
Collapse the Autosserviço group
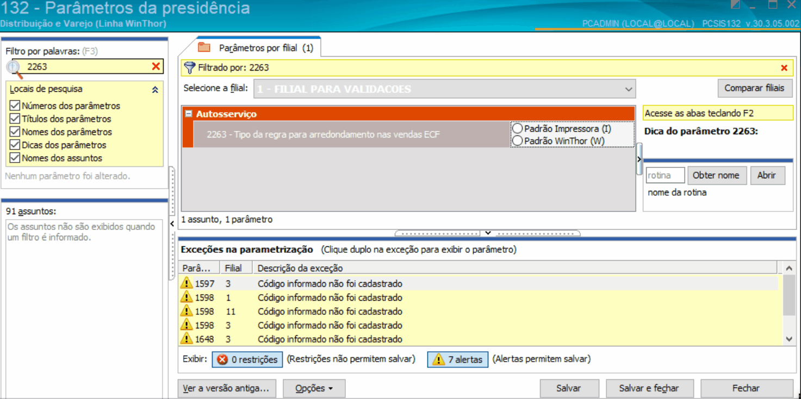pyautogui.click(x=189, y=114)
